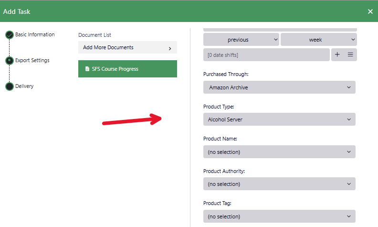378x227 pixels.
Task: Close the Add Task dialog
Action: point(370,11)
